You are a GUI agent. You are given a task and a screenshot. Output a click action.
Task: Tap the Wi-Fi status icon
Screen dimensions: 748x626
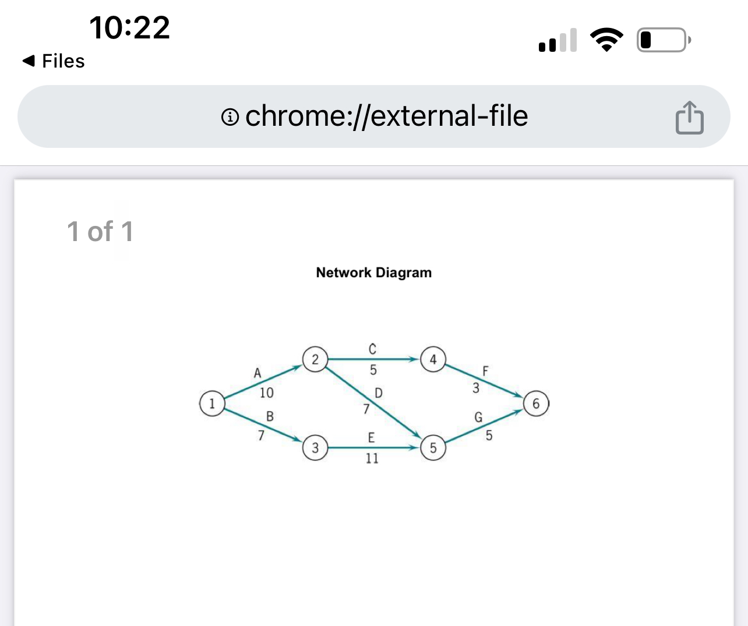pos(606,38)
